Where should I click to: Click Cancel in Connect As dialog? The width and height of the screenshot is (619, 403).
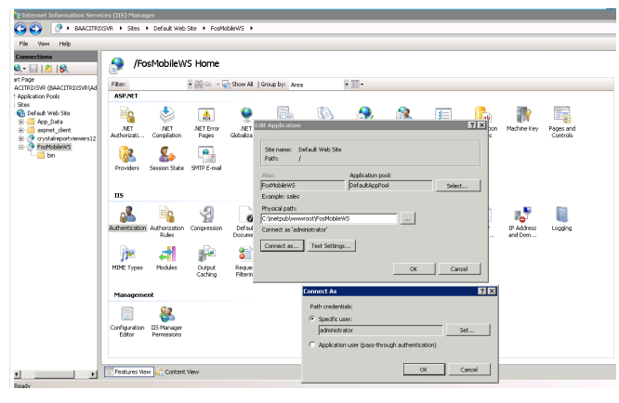(x=469, y=370)
